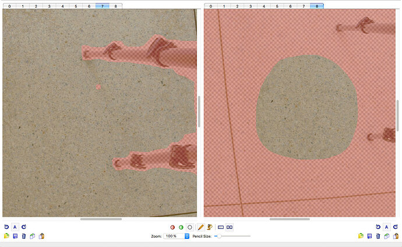Select image tab 5 in the right panel
402x247 pixels.
point(277,6)
